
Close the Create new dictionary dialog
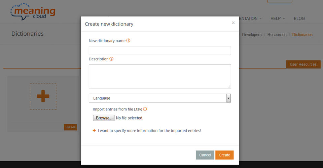[x=233, y=23]
